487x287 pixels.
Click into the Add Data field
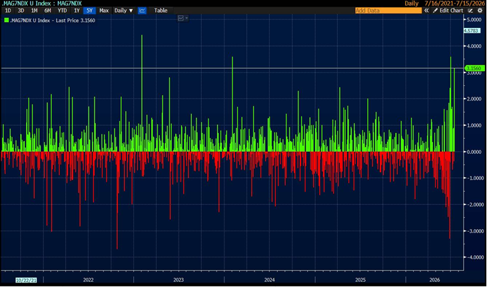click(388, 11)
